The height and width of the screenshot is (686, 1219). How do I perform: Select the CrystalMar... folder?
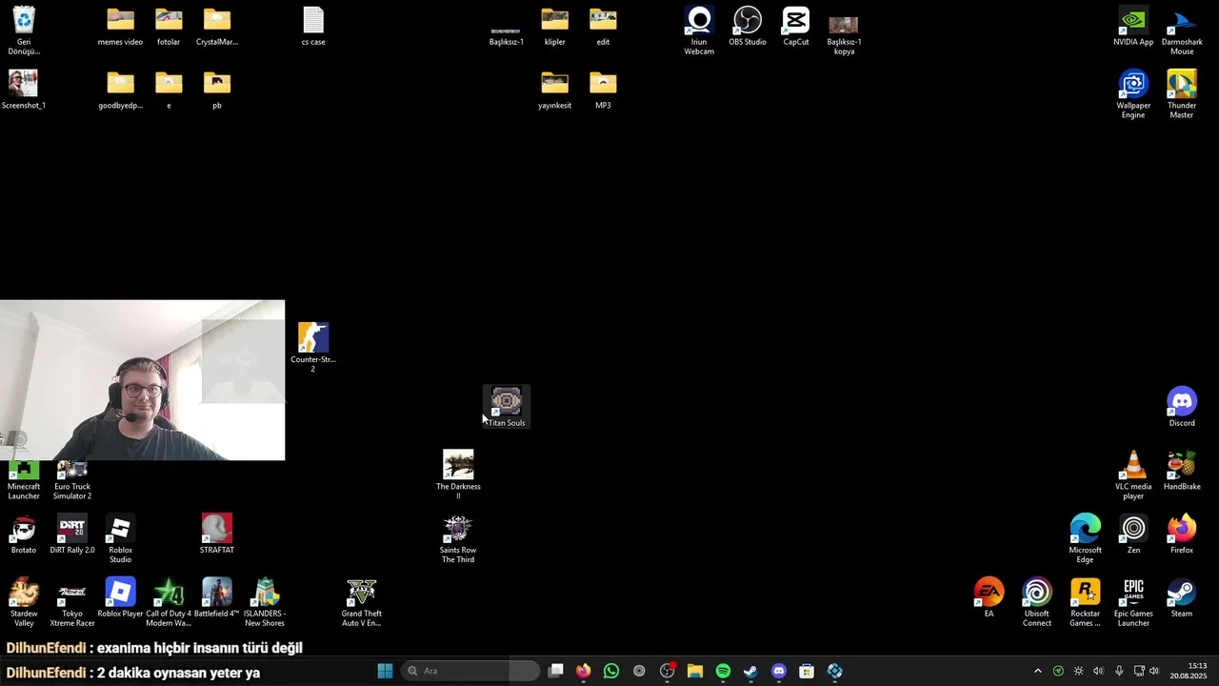pyautogui.click(x=217, y=26)
